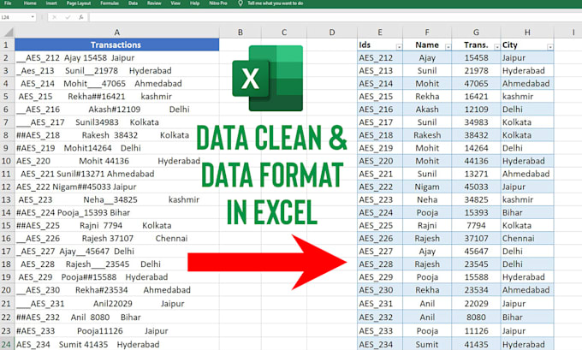Click the Ids header cell

point(380,44)
